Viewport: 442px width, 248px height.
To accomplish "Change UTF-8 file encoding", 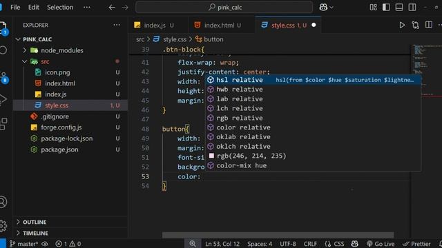I will pyautogui.click(x=288, y=244).
